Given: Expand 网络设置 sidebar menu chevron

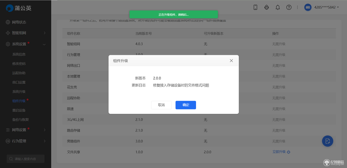Looking at the screenshot, I should 45,130.
